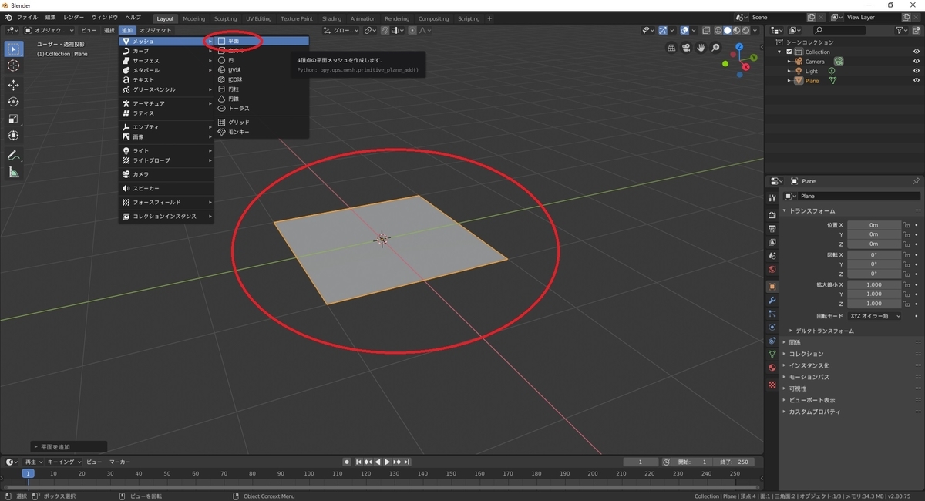Open the Modeling workspace tab
The width and height of the screenshot is (925, 501).
coord(194,18)
